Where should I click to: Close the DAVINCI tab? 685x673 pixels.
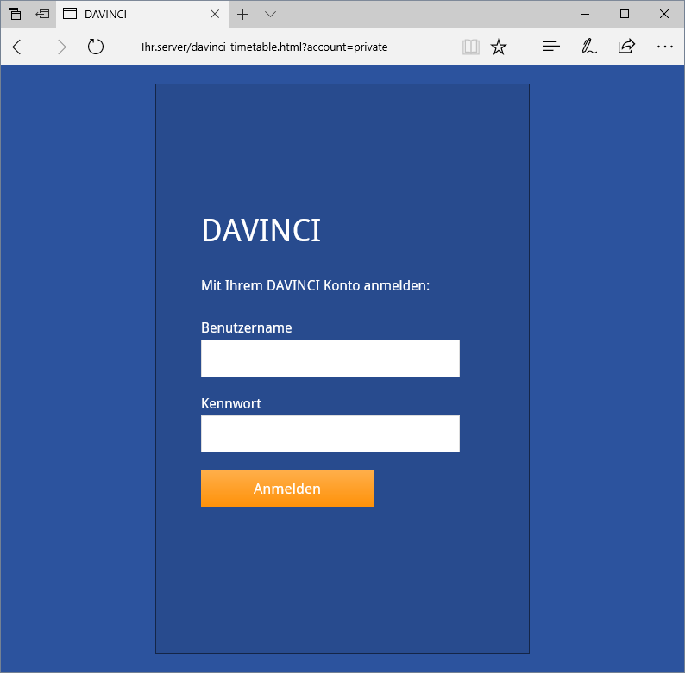tap(215, 14)
